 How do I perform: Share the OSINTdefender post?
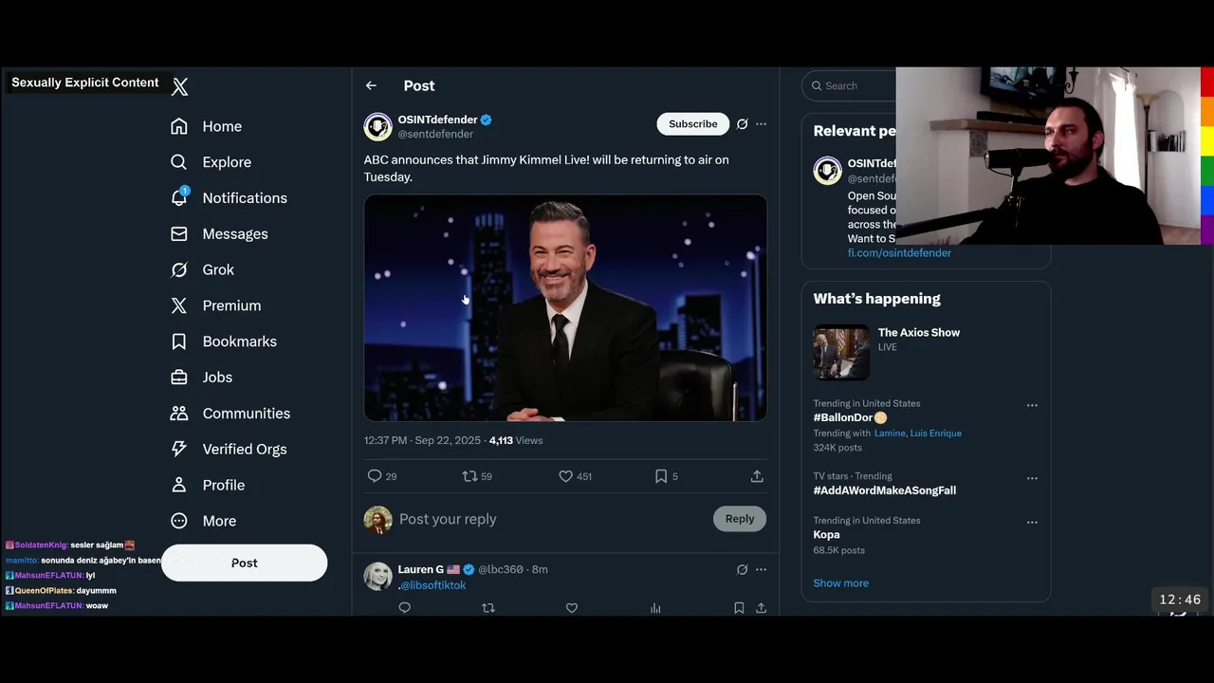click(x=757, y=476)
